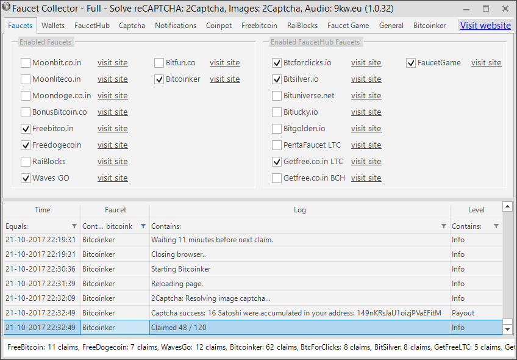Enable the Bitfun.co checkbox
517x360 pixels.
159,63
